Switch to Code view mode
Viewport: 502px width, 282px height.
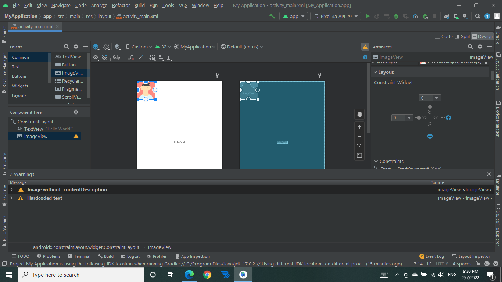(444, 36)
